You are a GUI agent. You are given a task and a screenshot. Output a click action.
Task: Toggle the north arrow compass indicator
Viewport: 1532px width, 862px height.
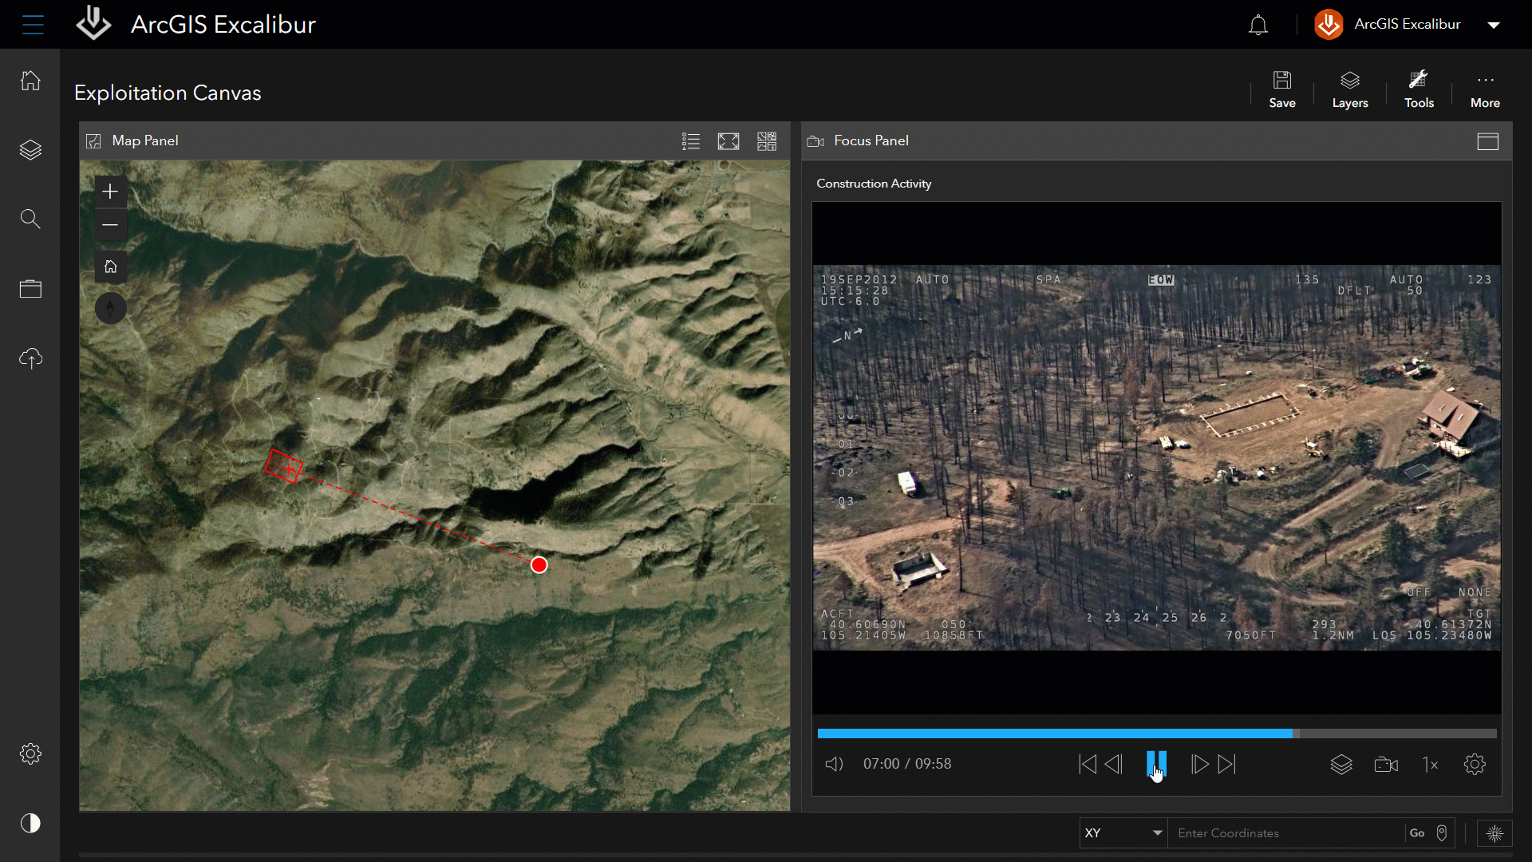click(x=112, y=308)
